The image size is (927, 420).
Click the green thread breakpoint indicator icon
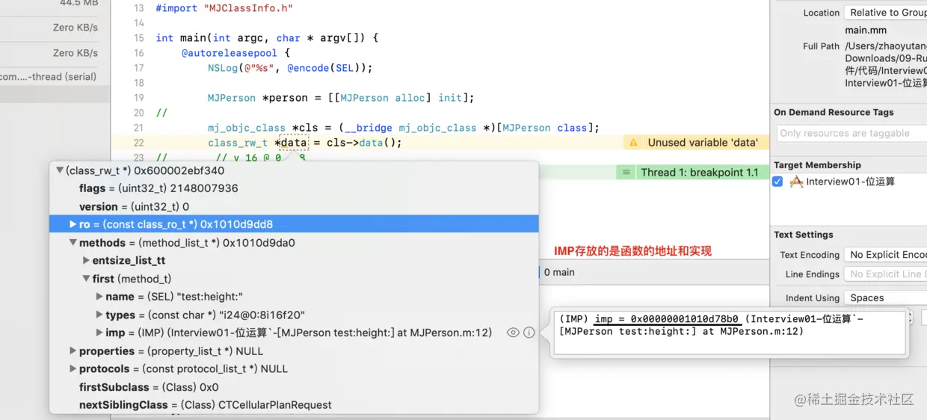tap(626, 173)
